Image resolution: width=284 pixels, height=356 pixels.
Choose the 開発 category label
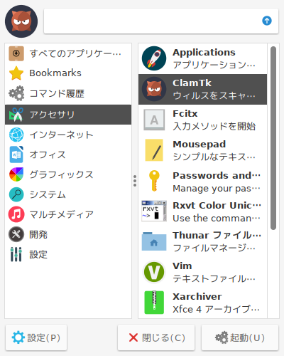click(38, 234)
